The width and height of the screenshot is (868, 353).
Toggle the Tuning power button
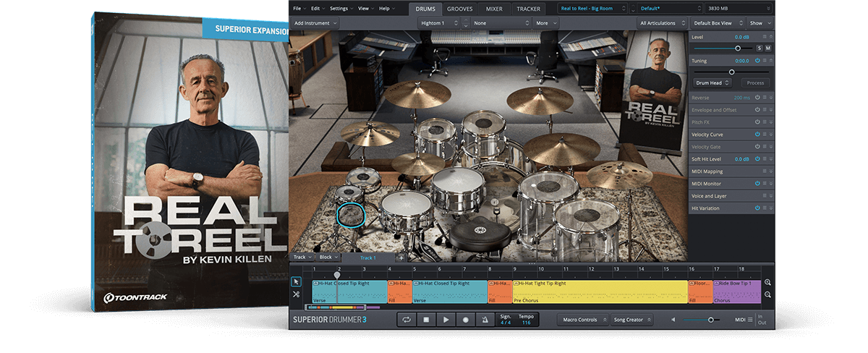tap(757, 61)
